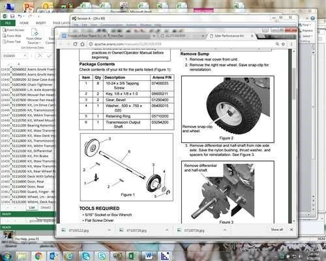Click Replace in Word ribbon
Screen dimensions: 326x261
[306, 31]
